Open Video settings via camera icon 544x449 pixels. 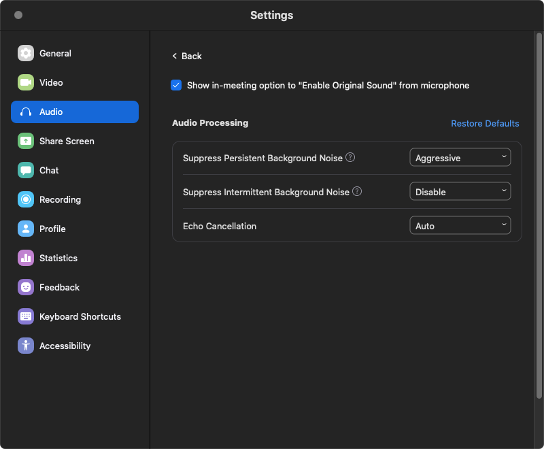26,83
